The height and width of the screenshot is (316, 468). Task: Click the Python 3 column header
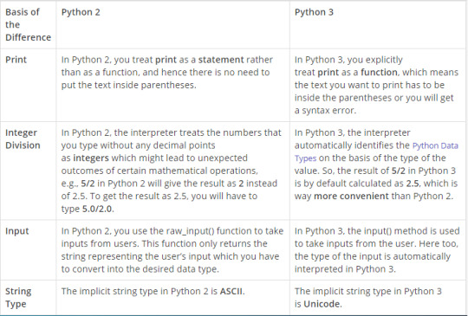pyautogui.click(x=314, y=12)
